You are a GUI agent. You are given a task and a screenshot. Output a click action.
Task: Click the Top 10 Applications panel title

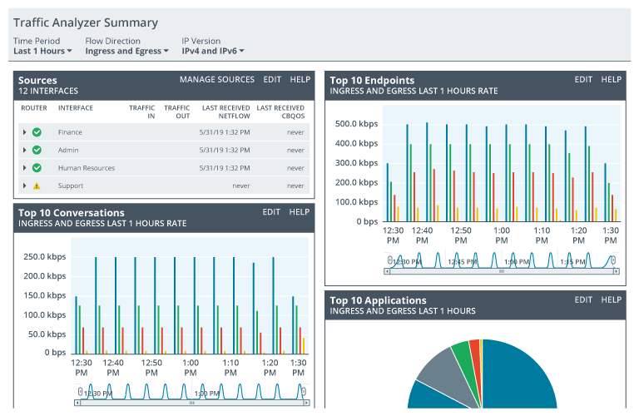(379, 300)
